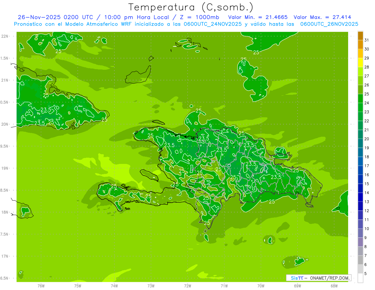Click the "29" colorbar label
Viewport: 375px width, 290px height.
(x=367, y=58)
